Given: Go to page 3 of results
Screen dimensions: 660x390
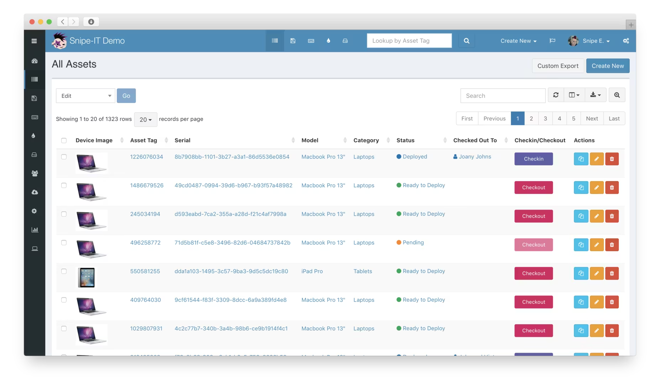Looking at the screenshot, I should 545,118.
